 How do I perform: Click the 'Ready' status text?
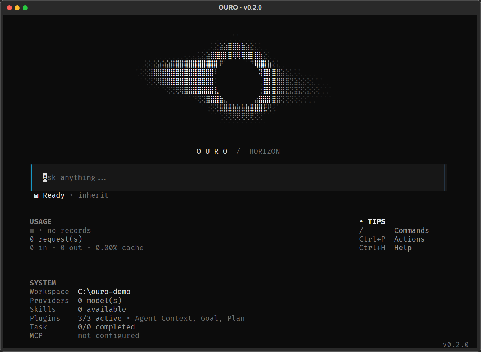[x=54, y=195]
